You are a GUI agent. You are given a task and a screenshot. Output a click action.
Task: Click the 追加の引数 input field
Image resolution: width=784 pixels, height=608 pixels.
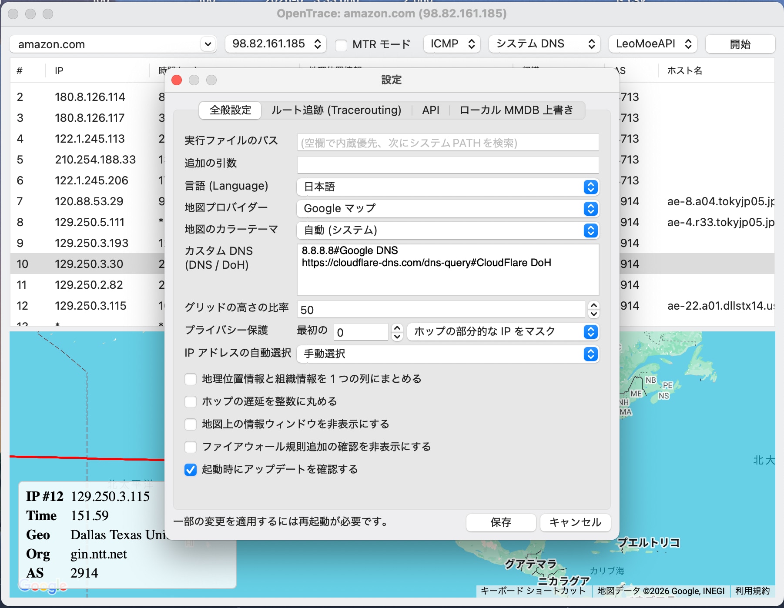[448, 164]
